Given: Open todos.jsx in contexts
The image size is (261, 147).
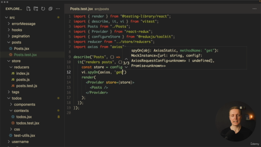Looking at the screenshot, I should click(24, 117).
